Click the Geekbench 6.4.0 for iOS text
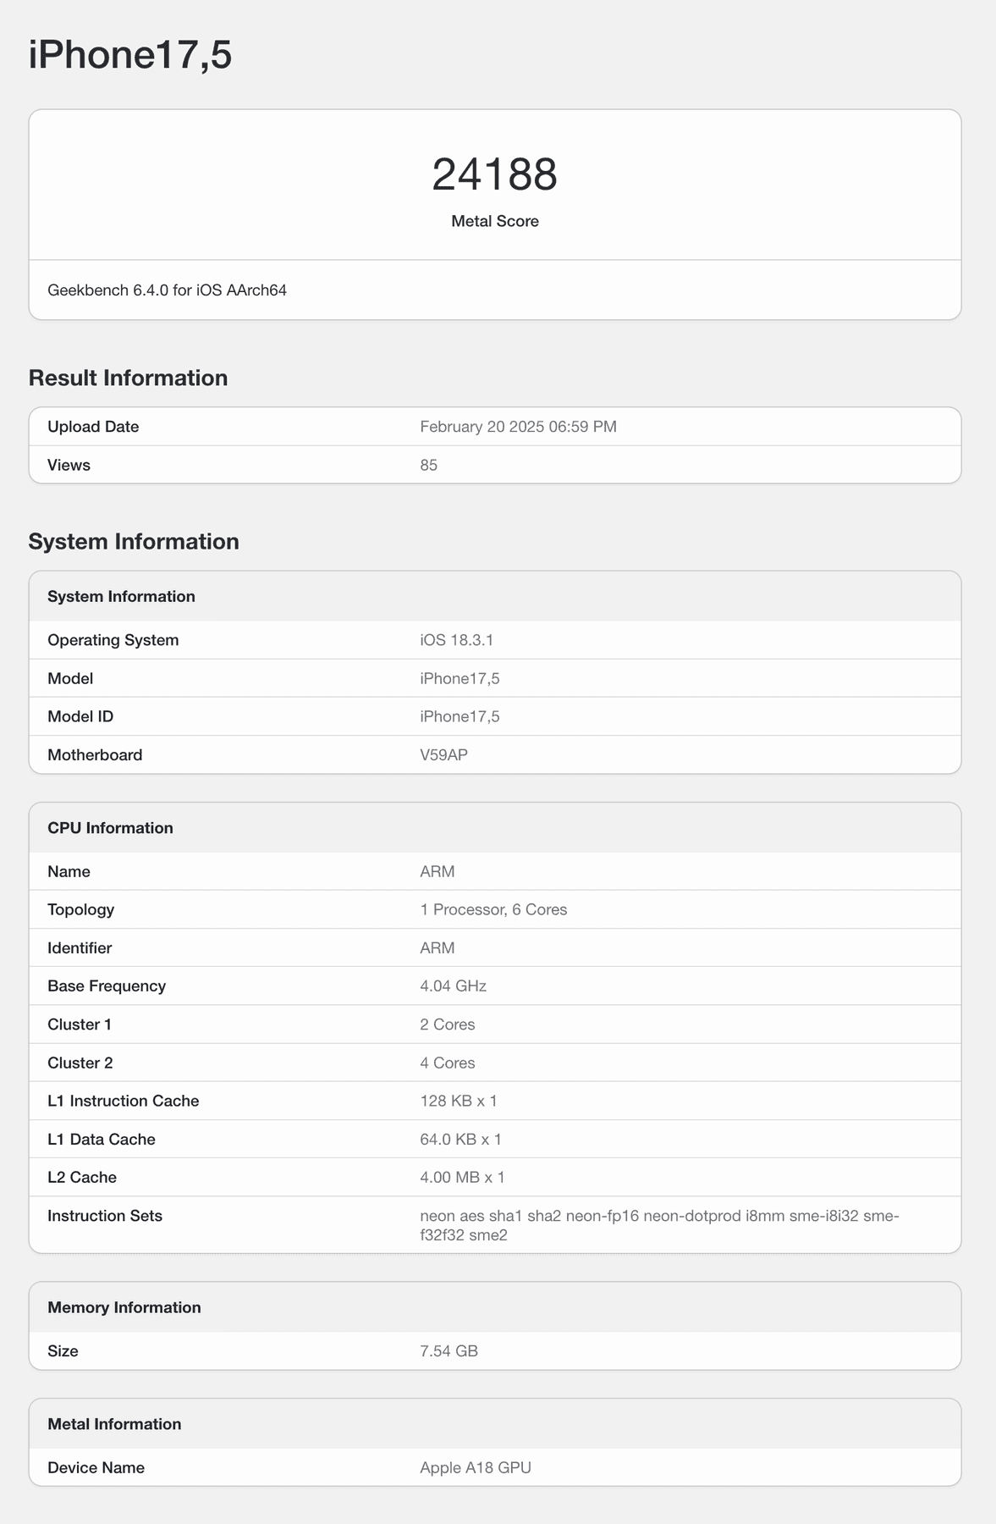 (167, 290)
